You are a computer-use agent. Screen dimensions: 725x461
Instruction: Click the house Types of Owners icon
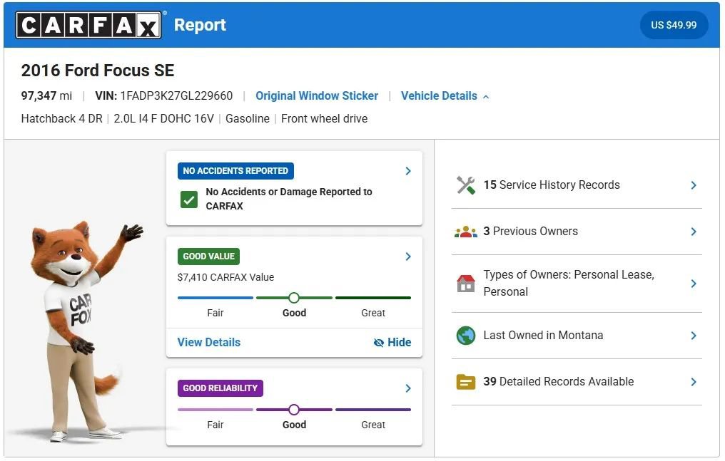465,284
